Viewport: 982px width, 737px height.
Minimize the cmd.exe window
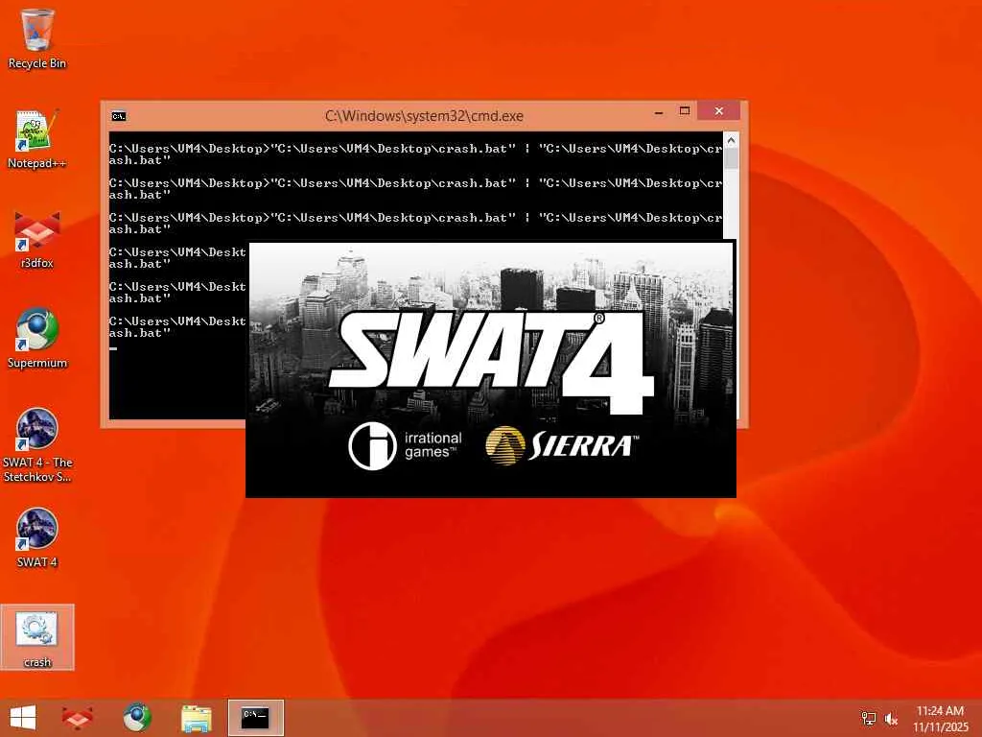659,112
